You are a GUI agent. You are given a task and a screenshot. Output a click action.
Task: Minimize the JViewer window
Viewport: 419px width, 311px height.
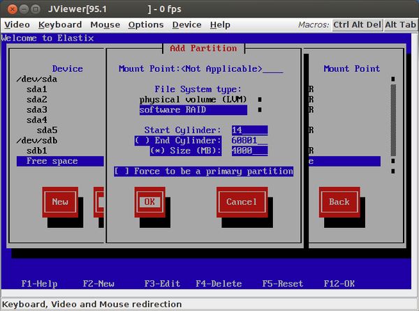pyautogui.click(x=24, y=9)
